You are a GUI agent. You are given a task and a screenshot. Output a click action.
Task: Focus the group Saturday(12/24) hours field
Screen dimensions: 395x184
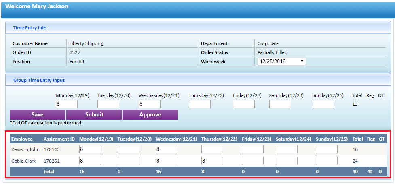click(280, 104)
